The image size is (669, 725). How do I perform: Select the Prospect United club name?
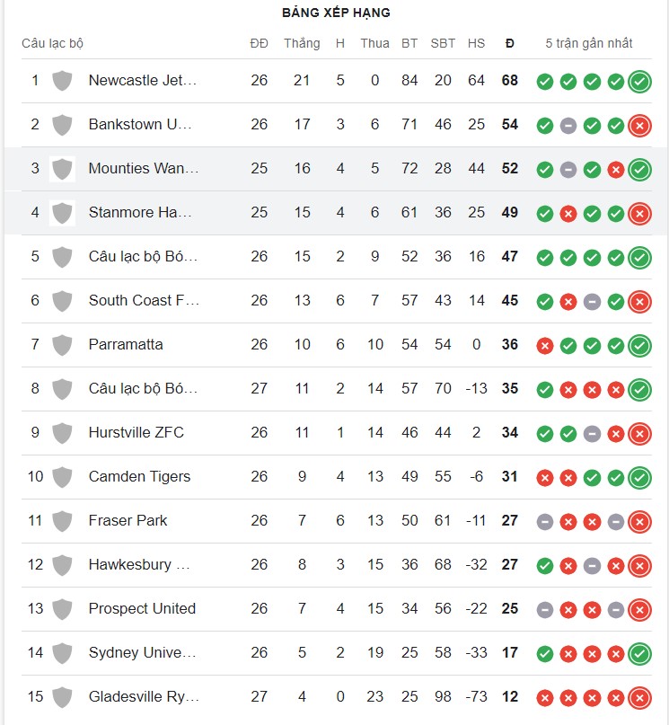(142, 608)
